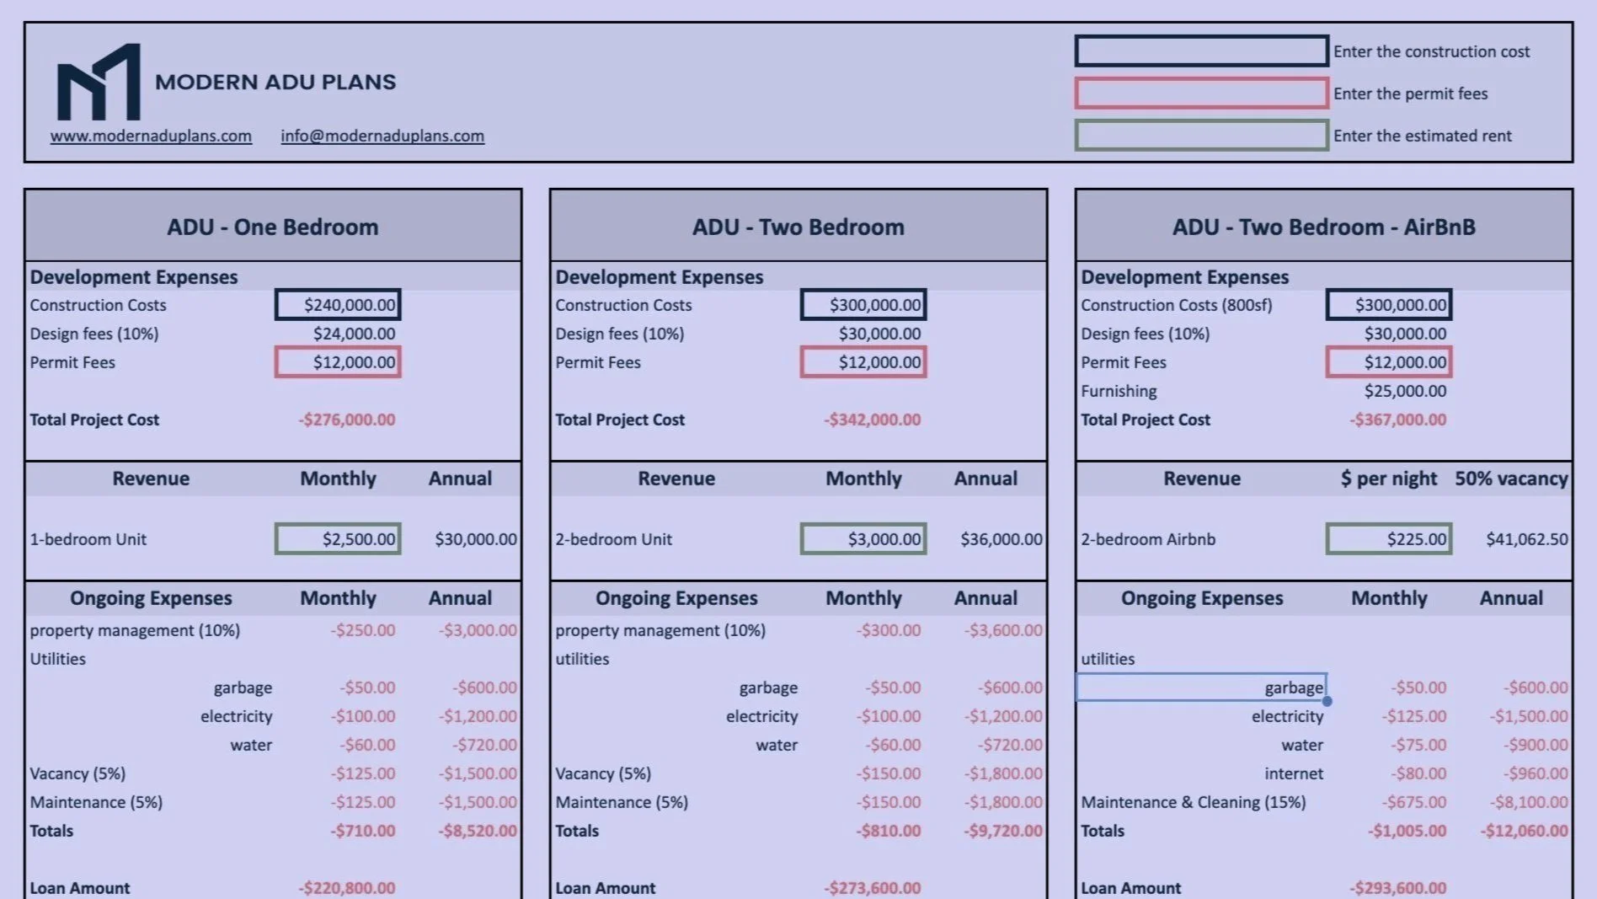1597x899 pixels.
Task: Select 2-bedroom Unit monthly rent $3,000.00 cell
Action: 863,539
